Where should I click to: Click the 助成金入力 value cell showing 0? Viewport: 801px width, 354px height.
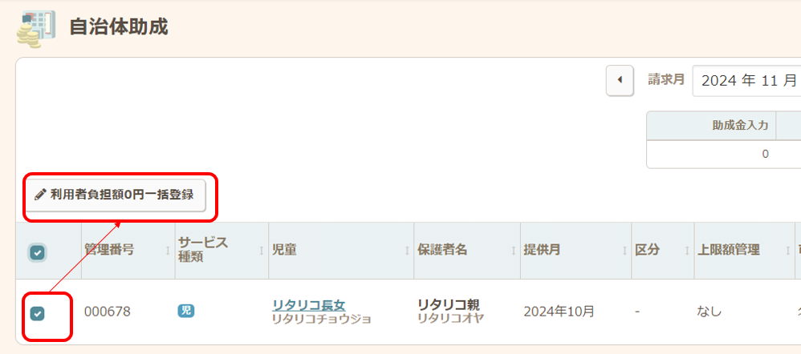point(710,154)
